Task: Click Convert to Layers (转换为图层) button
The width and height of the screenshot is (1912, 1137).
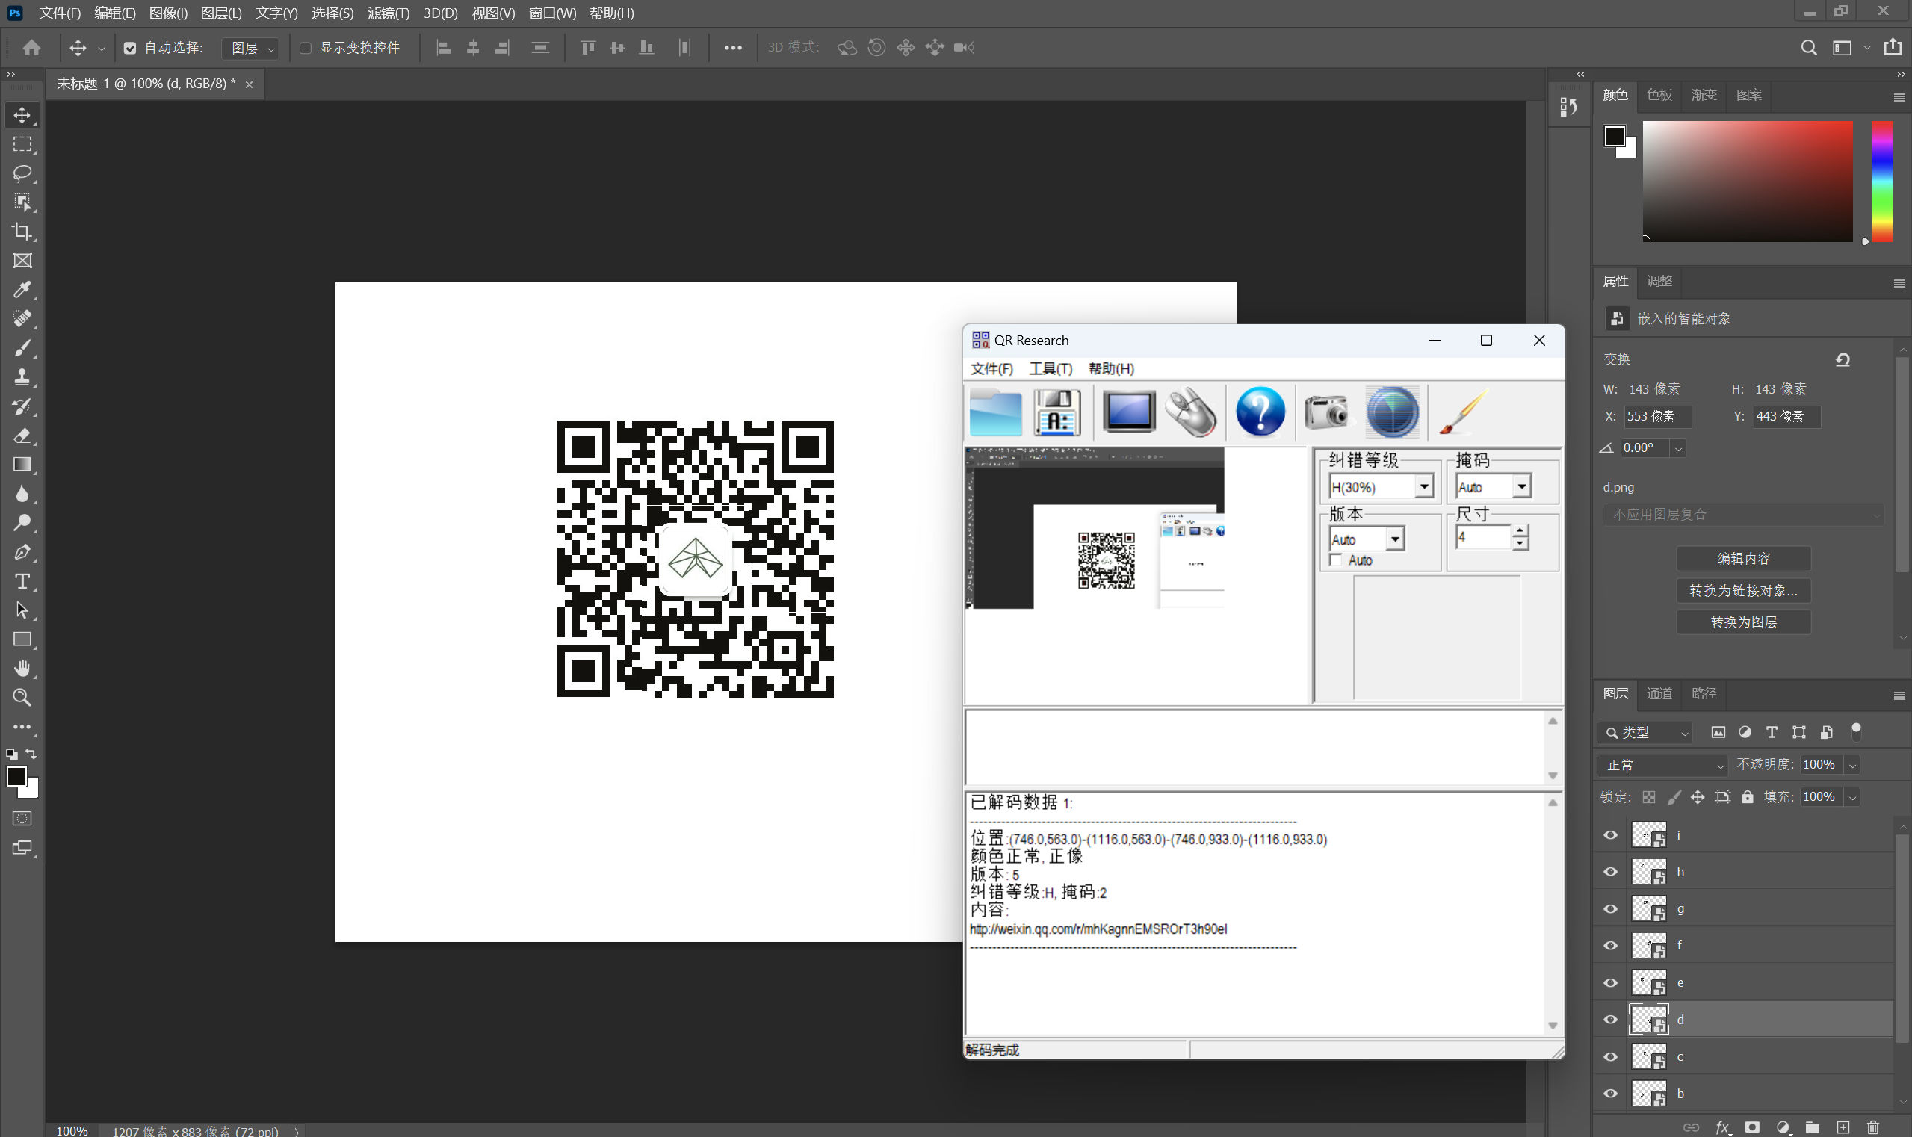Action: (x=1743, y=622)
